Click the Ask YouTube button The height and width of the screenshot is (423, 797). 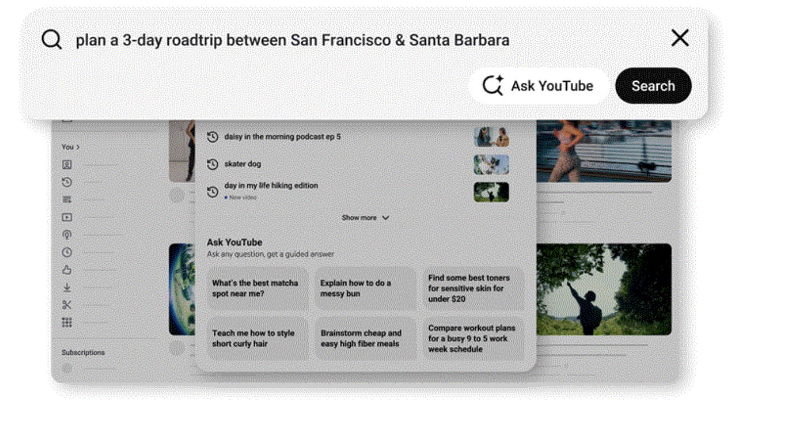coord(538,86)
